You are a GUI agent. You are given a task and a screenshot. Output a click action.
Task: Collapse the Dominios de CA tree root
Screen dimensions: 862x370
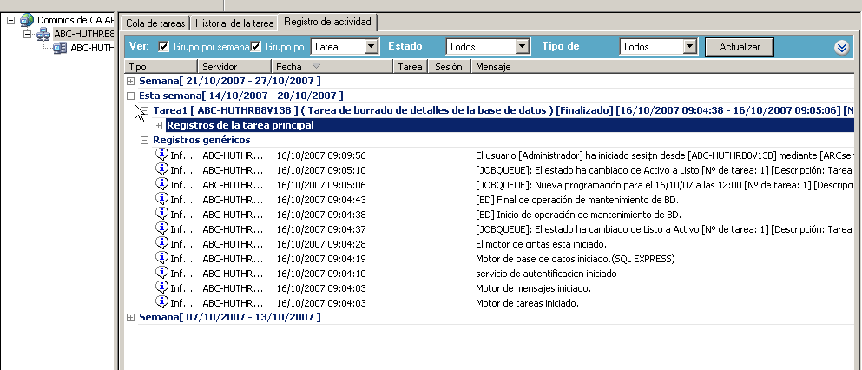[11, 20]
